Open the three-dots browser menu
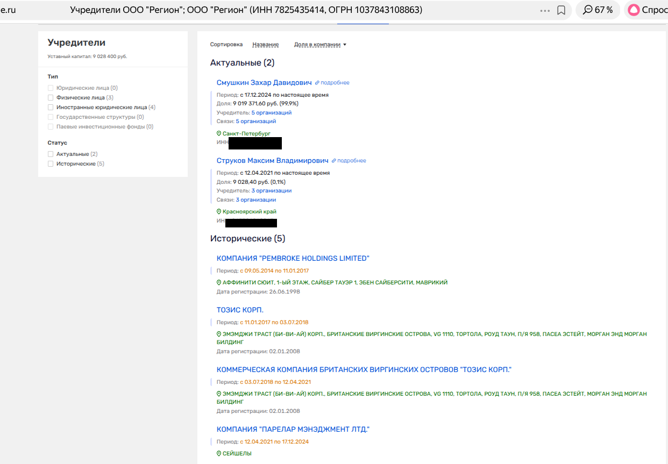Screen dimensions: 668x464 pyautogui.click(x=545, y=10)
